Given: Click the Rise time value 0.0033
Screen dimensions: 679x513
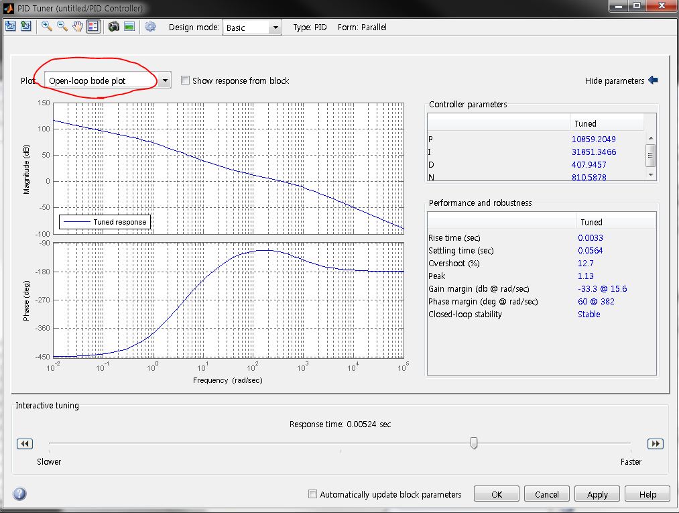Looking at the screenshot, I should tap(591, 237).
